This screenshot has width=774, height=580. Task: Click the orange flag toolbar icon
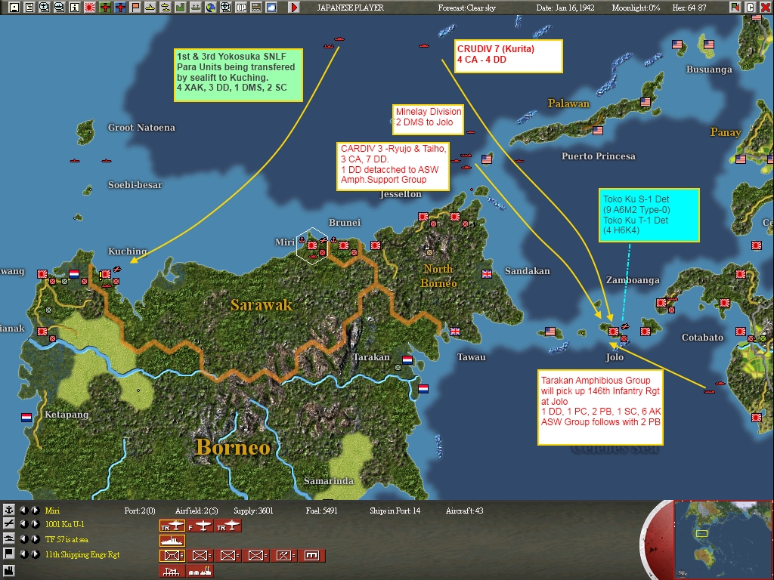tap(135, 8)
